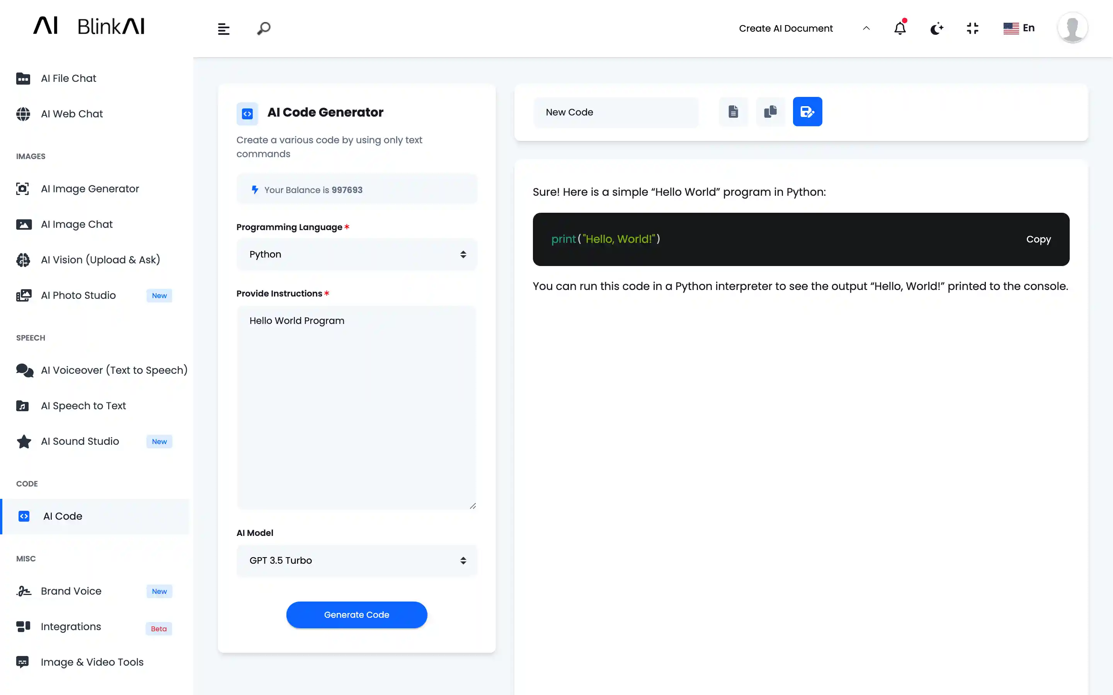Open the user profile avatar
The width and height of the screenshot is (1113, 695).
point(1072,27)
